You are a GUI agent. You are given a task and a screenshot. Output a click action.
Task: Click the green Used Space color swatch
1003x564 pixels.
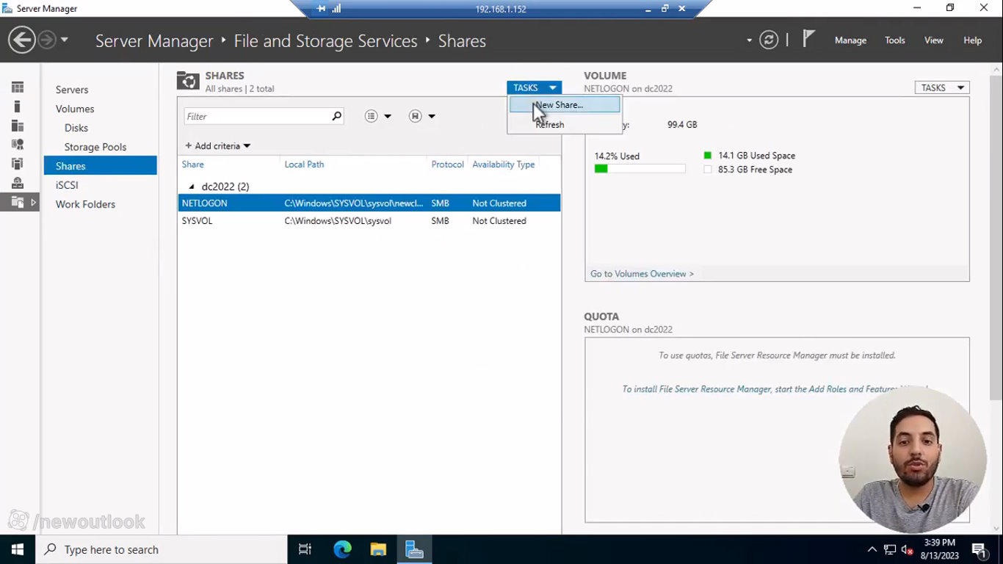[x=708, y=156]
